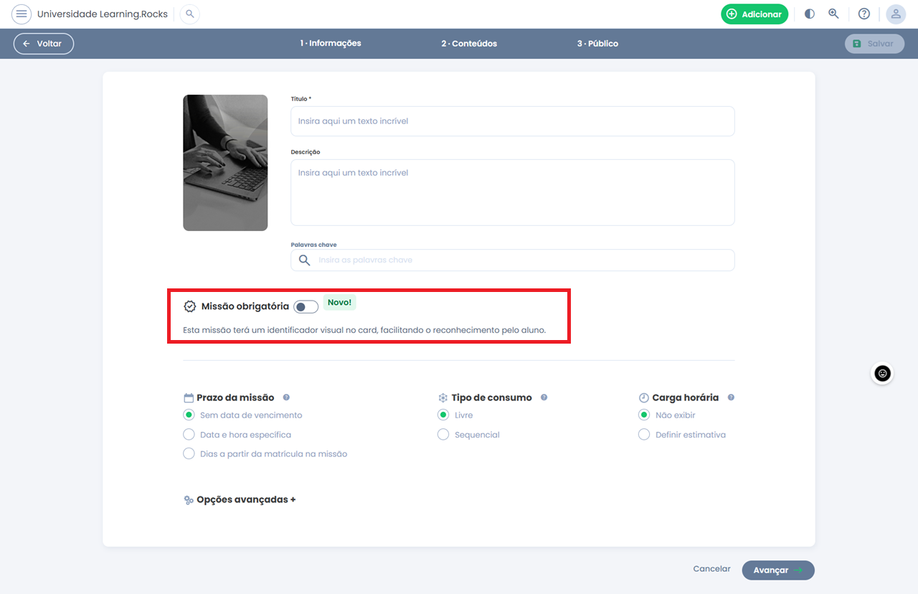Screen dimensions: 918x594
Task: Click the help icon next to Carga horária
Action: [x=731, y=397]
